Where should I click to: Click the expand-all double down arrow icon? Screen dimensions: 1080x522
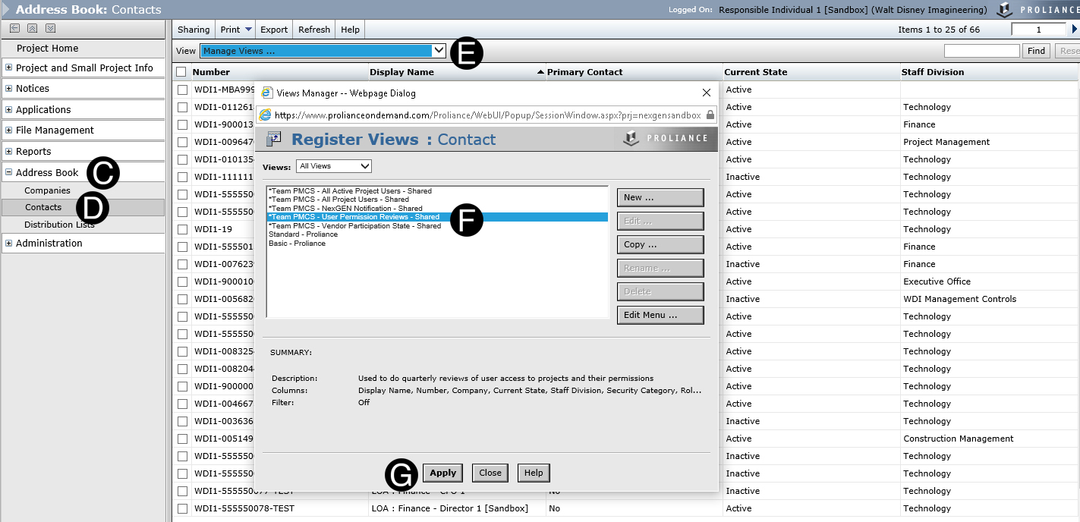pos(50,28)
